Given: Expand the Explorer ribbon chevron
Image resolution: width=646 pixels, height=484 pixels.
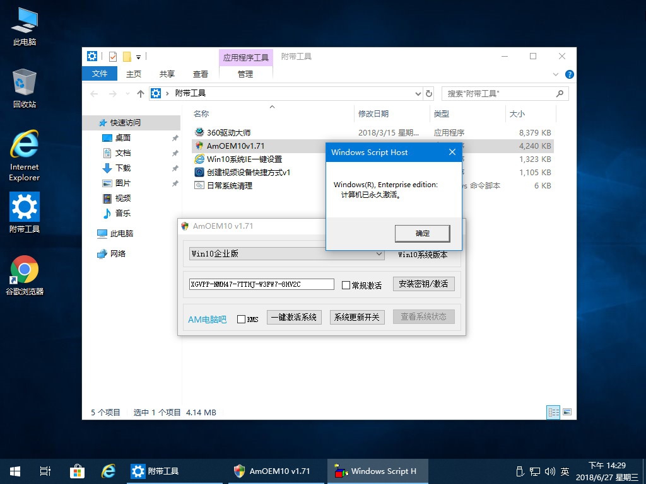Looking at the screenshot, I should (x=555, y=74).
